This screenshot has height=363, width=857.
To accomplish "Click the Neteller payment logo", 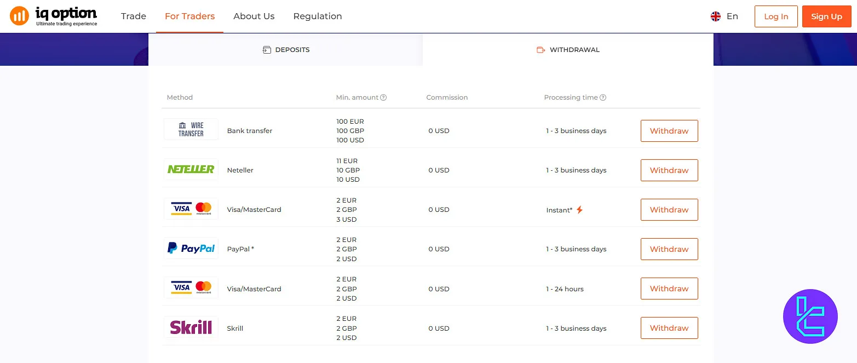I will 191,170.
